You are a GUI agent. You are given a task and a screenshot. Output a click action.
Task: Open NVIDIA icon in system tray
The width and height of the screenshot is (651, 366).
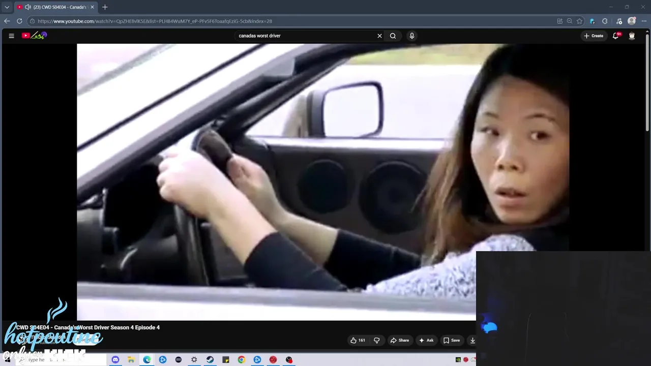click(458, 359)
